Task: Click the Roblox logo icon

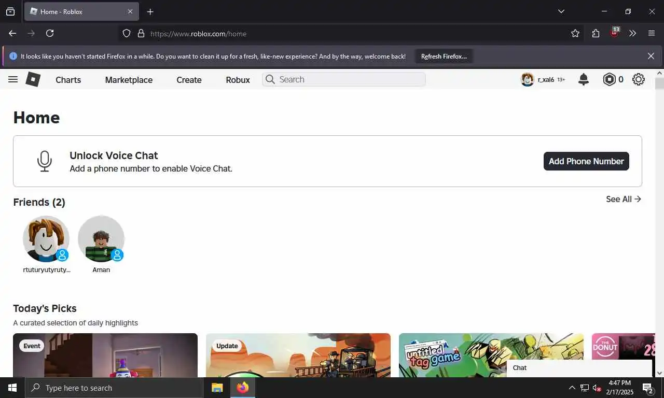Action: tap(33, 79)
